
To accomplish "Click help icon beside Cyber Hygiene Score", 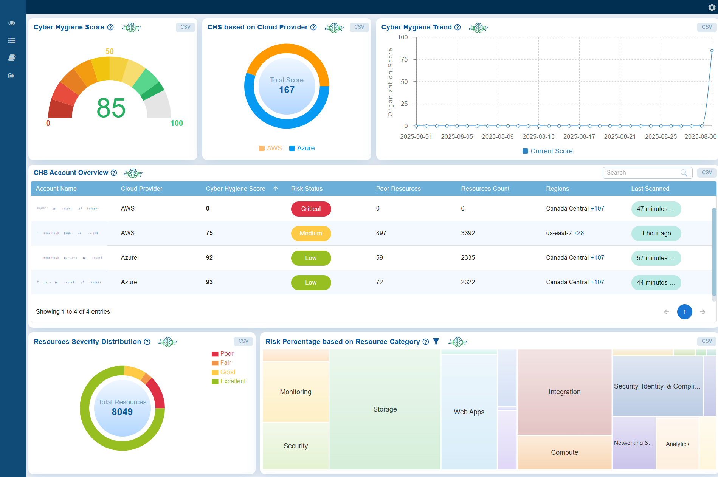I will [x=110, y=27].
